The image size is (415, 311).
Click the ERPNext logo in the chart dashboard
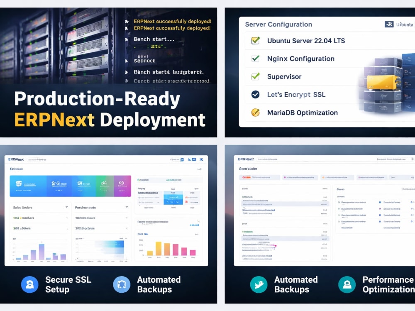(16, 159)
